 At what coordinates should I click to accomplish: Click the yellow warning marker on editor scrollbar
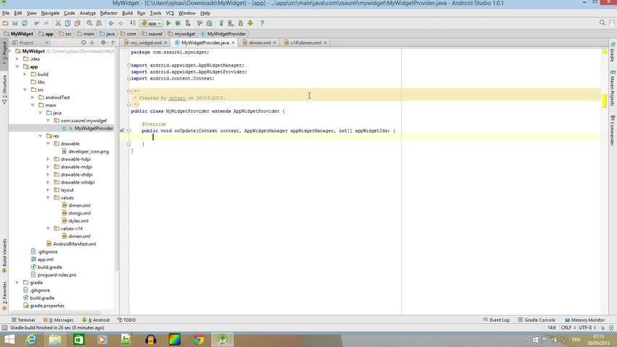coord(605,100)
